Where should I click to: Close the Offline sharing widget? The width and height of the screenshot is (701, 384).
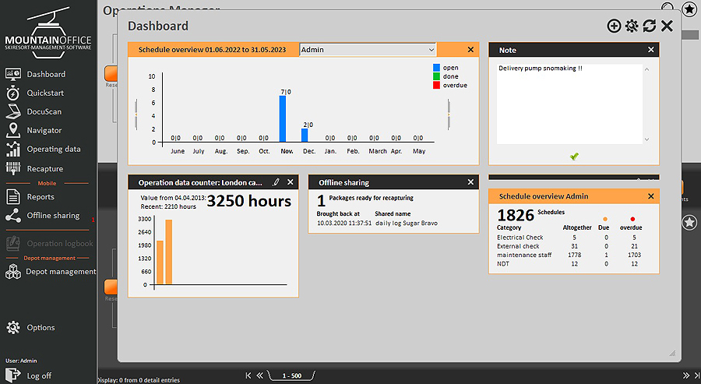point(470,182)
